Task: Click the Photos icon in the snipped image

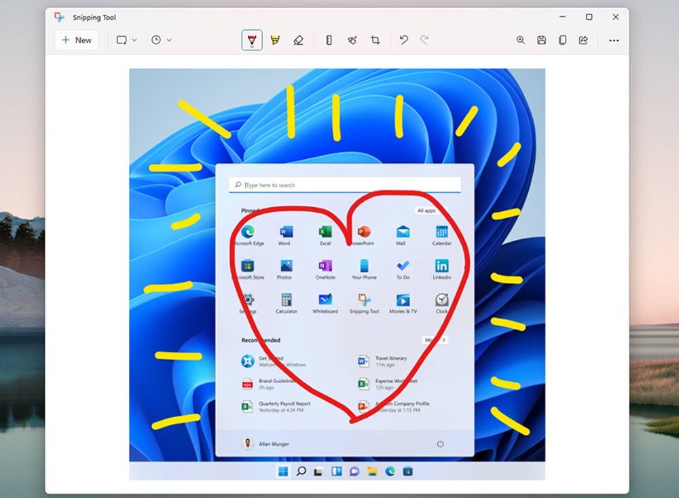Action: (286, 265)
